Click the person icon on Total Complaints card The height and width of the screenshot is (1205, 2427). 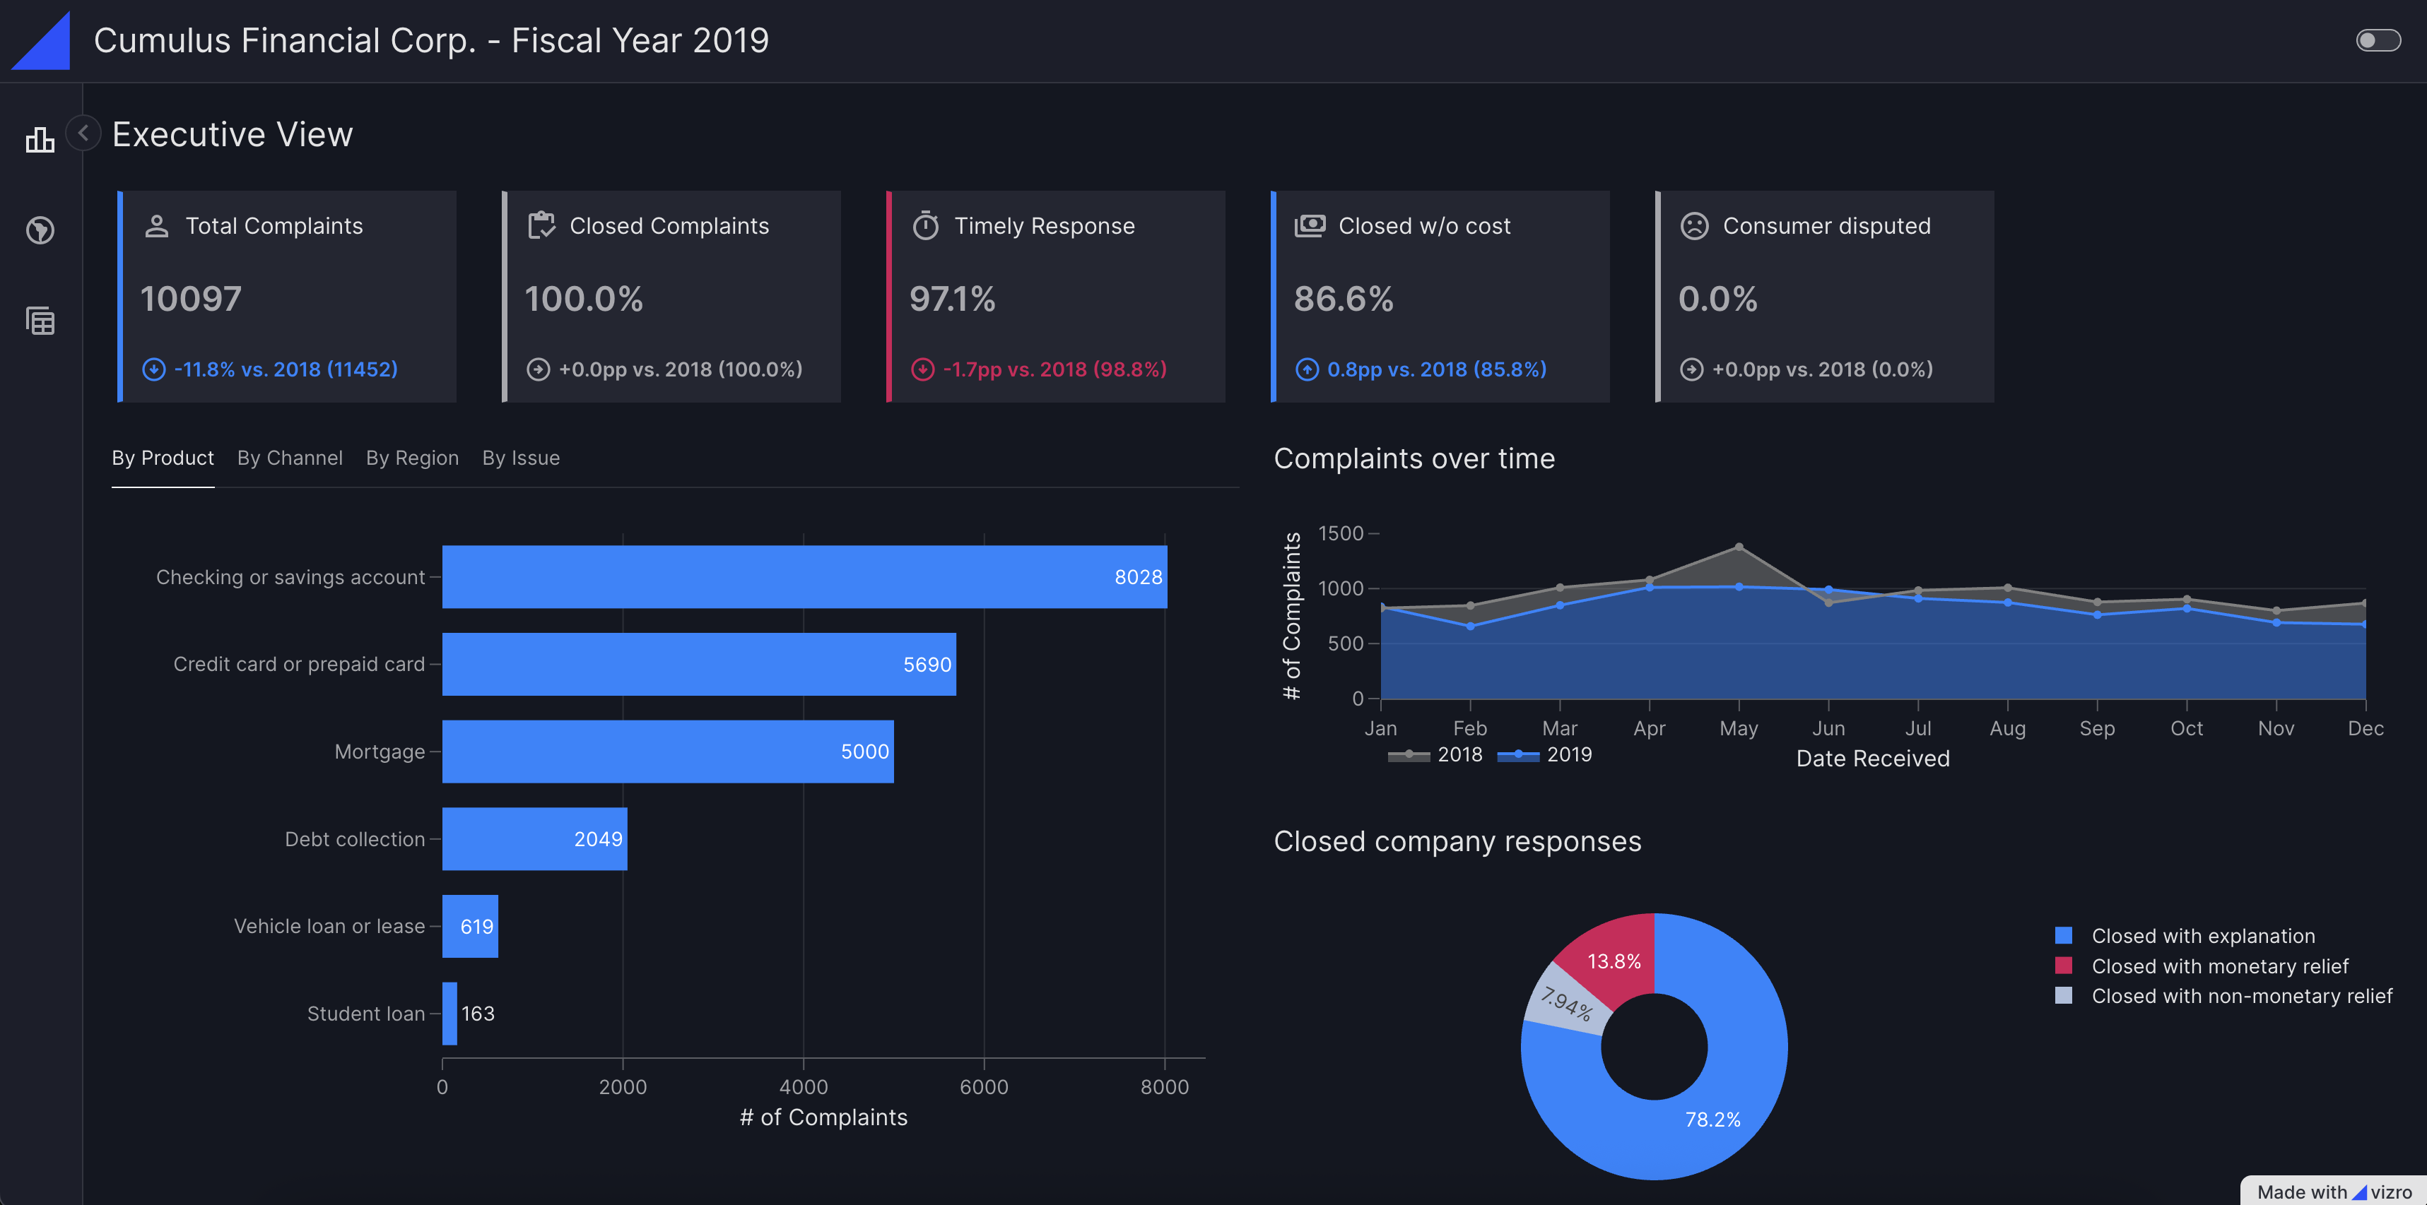click(156, 225)
